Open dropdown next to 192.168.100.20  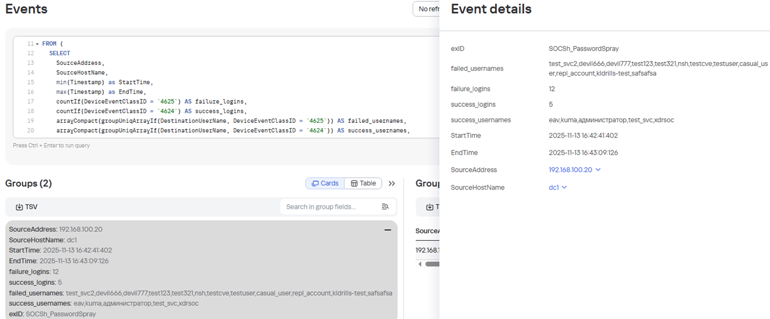click(x=598, y=170)
